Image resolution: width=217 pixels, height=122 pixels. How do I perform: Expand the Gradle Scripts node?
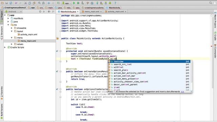[5, 47]
